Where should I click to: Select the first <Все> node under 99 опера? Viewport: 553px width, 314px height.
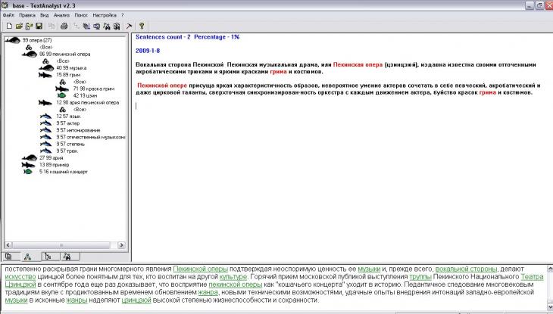pyautogui.click(x=46, y=47)
